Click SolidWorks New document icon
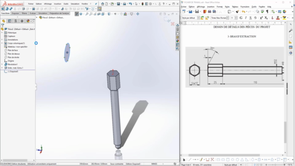Image resolution: width=295 pixels, height=166 pixels. pos(106,4)
